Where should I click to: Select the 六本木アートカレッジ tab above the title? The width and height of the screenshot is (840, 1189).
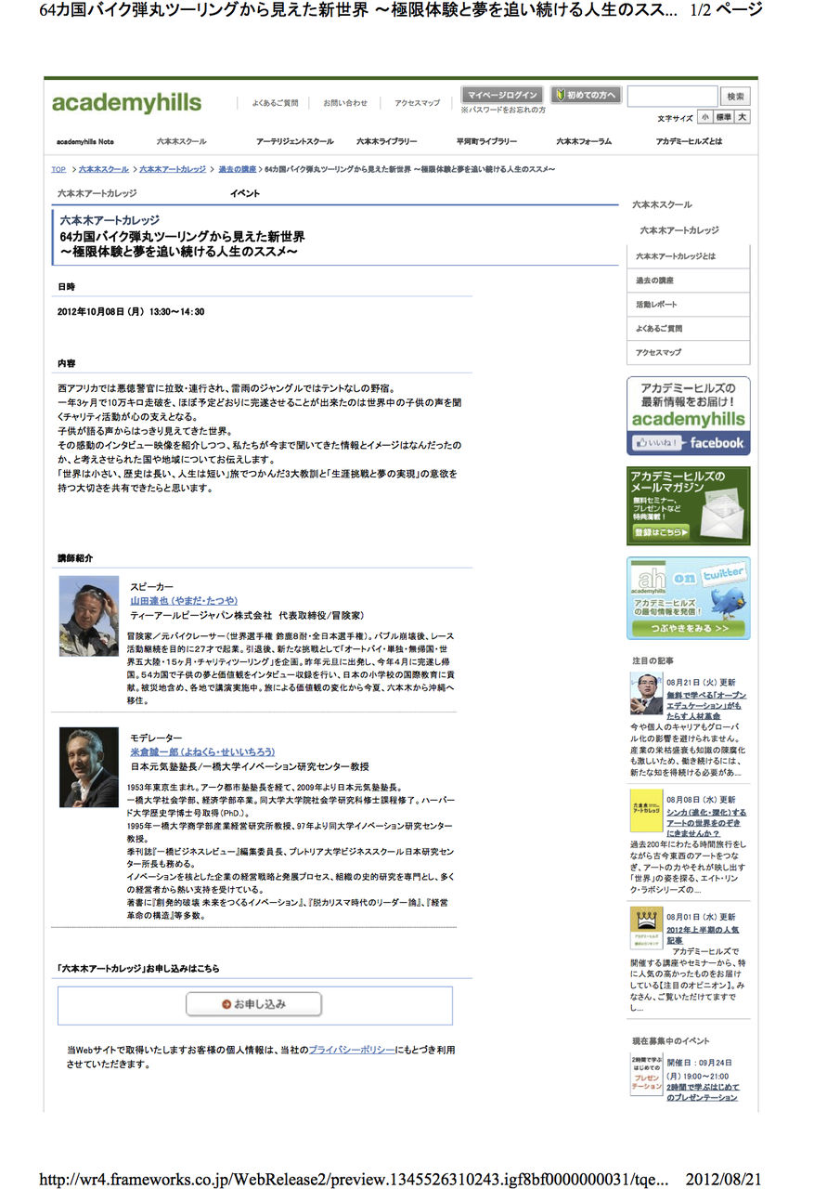point(97,194)
